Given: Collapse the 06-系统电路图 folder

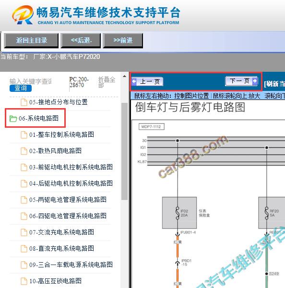Looking at the screenshot, I should click(x=38, y=118).
